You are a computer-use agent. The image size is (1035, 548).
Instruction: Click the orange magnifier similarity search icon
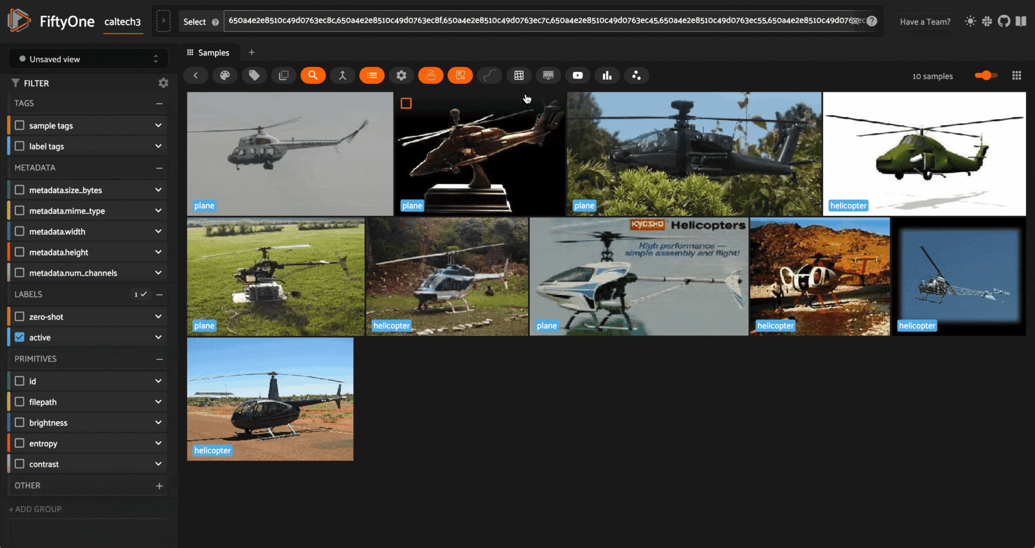(x=313, y=76)
